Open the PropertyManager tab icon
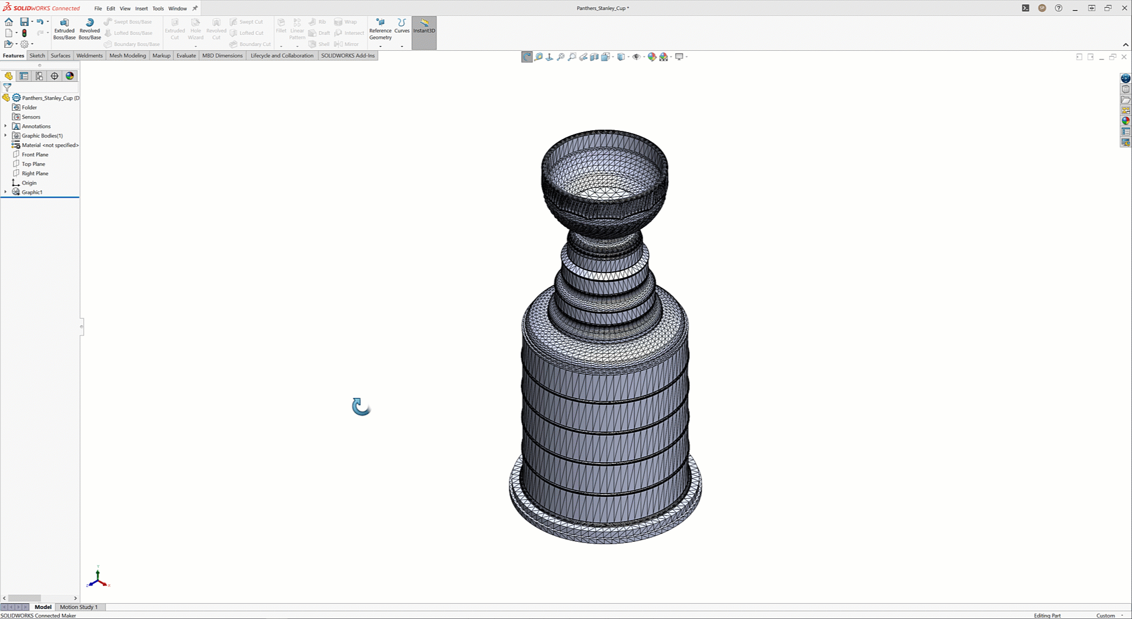 [24, 76]
